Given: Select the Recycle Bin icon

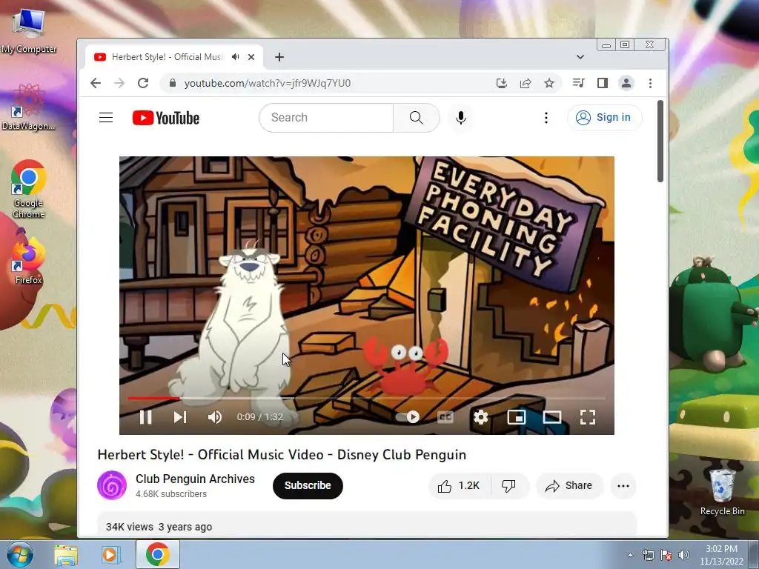Looking at the screenshot, I should 723,492.
